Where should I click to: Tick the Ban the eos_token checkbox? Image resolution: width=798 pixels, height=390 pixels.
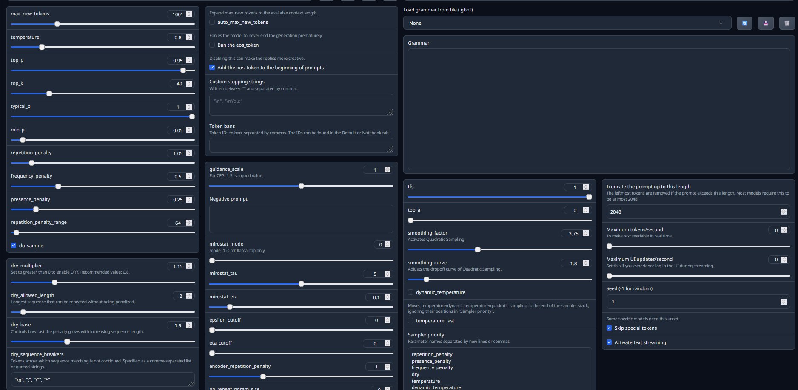pos(212,45)
